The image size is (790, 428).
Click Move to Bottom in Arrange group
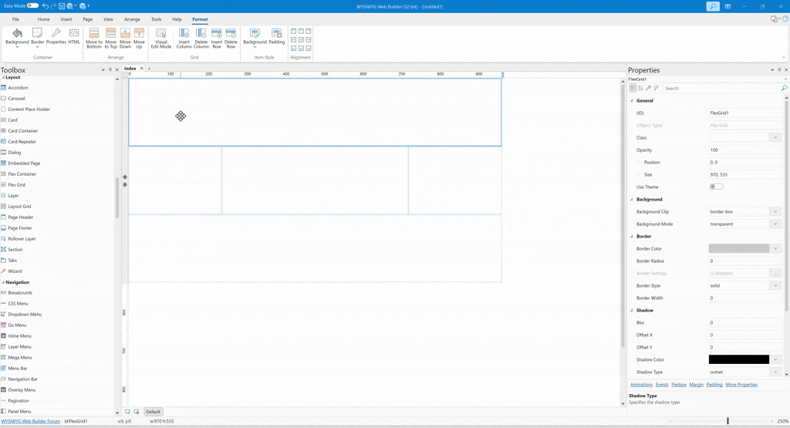point(93,39)
